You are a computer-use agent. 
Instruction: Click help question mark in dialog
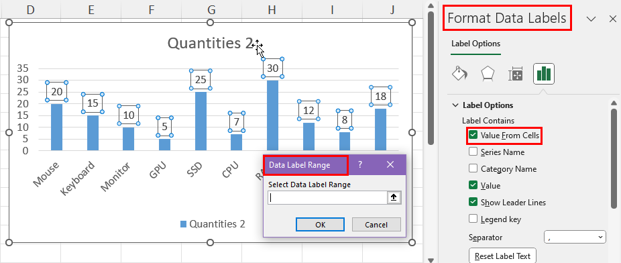coord(359,164)
